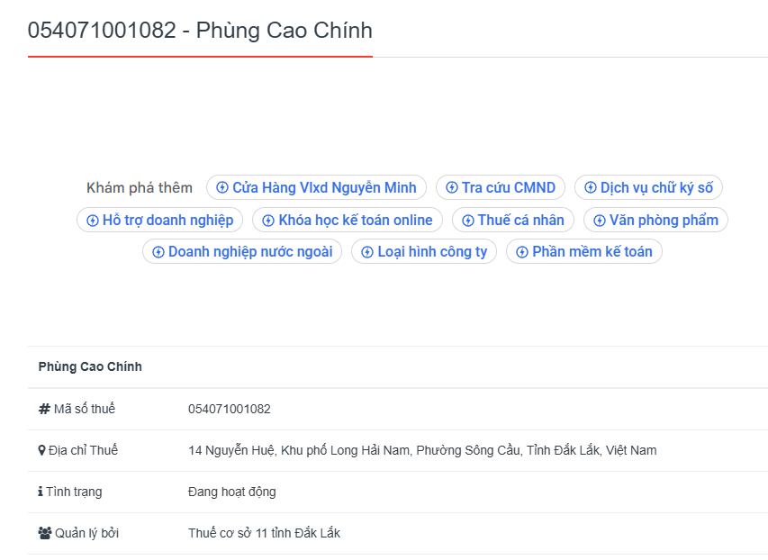Click the circled icon beside Văn phòng phẩm

600,221
